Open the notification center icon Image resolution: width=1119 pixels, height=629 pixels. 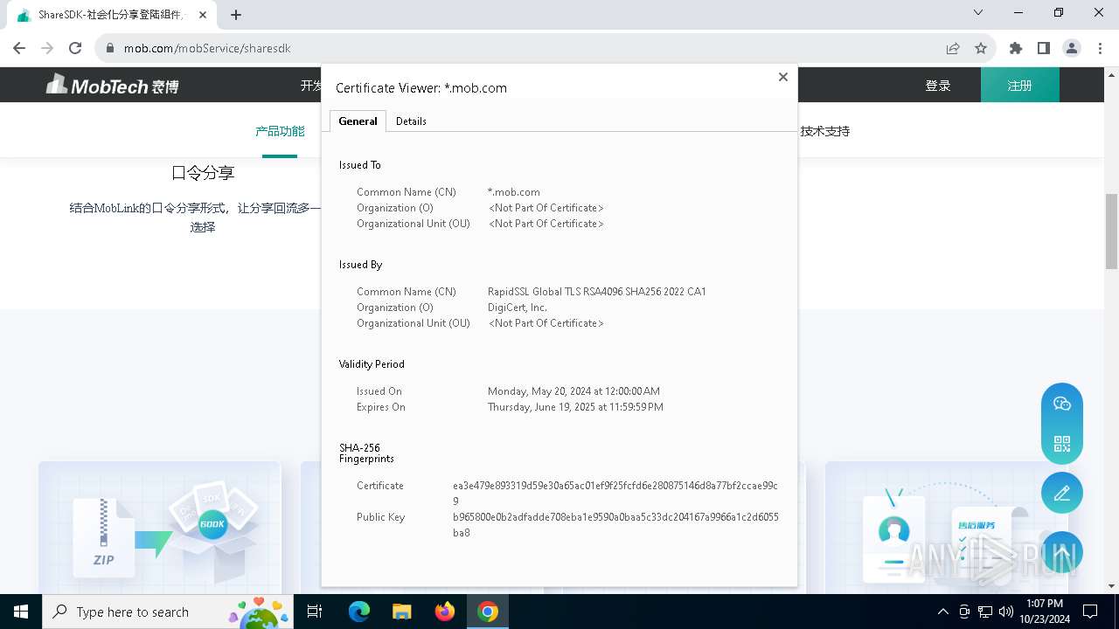(x=1090, y=612)
